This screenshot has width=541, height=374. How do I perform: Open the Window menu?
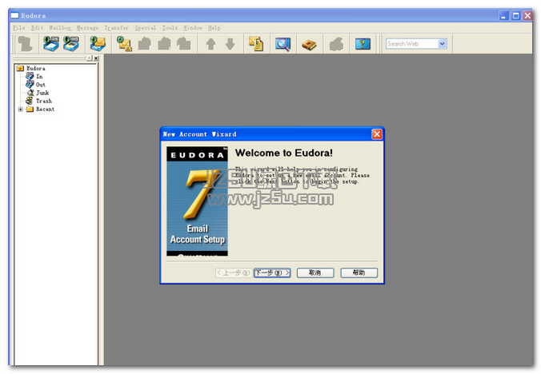pos(193,27)
